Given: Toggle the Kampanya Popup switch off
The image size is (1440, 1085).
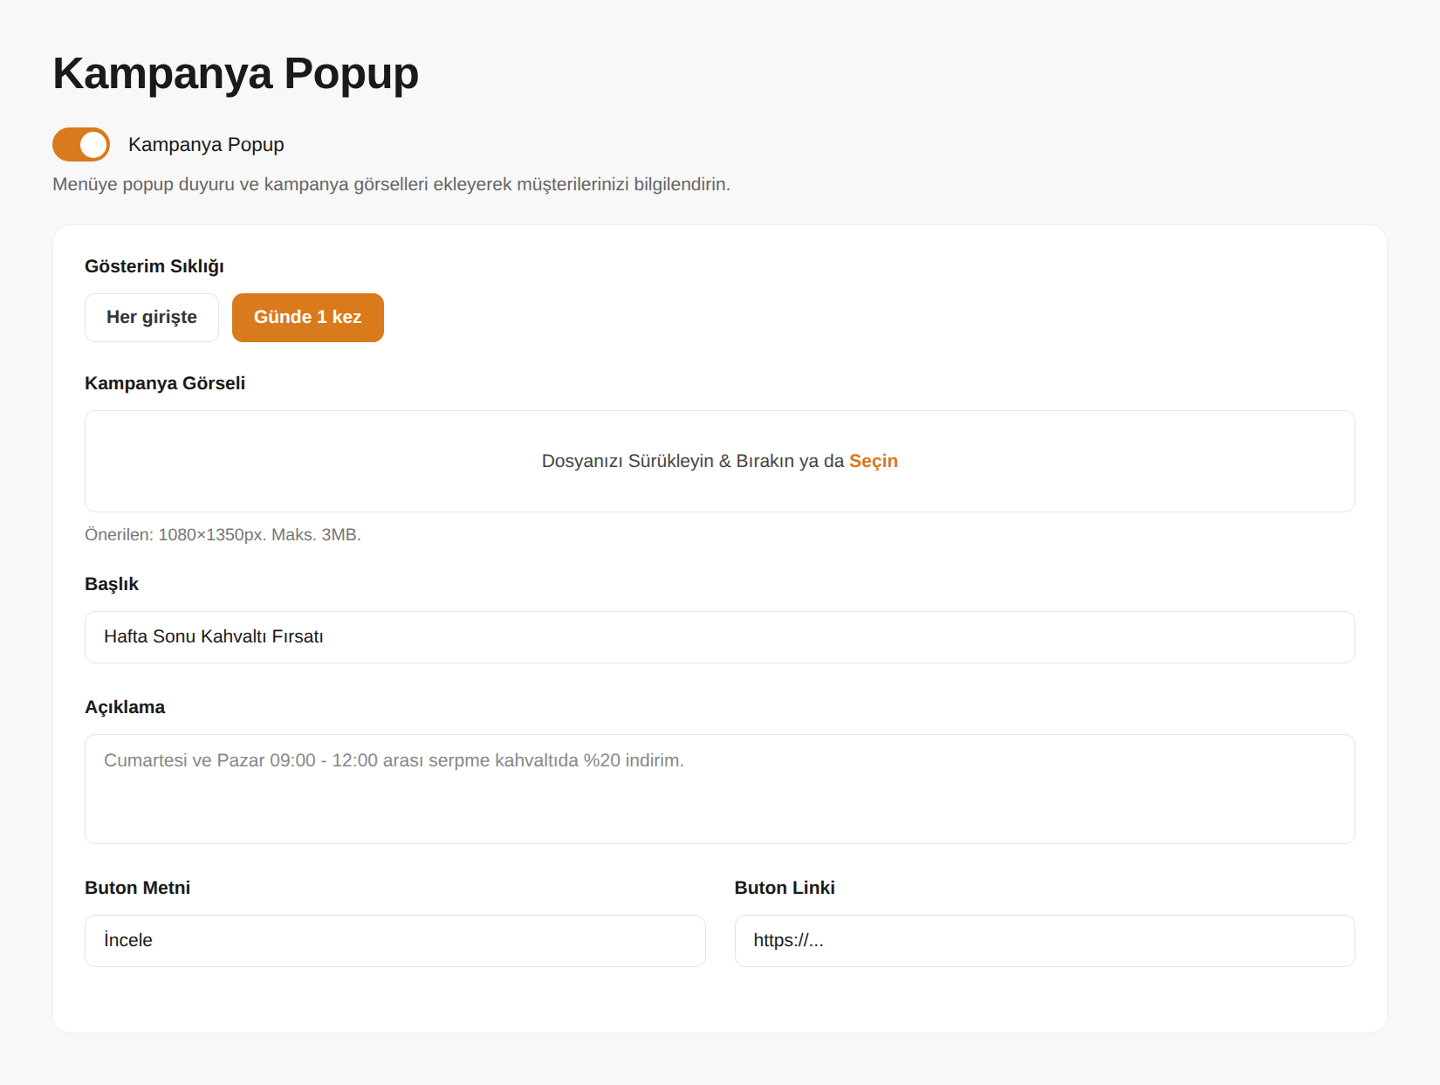Looking at the screenshot, I should (81, 145).
